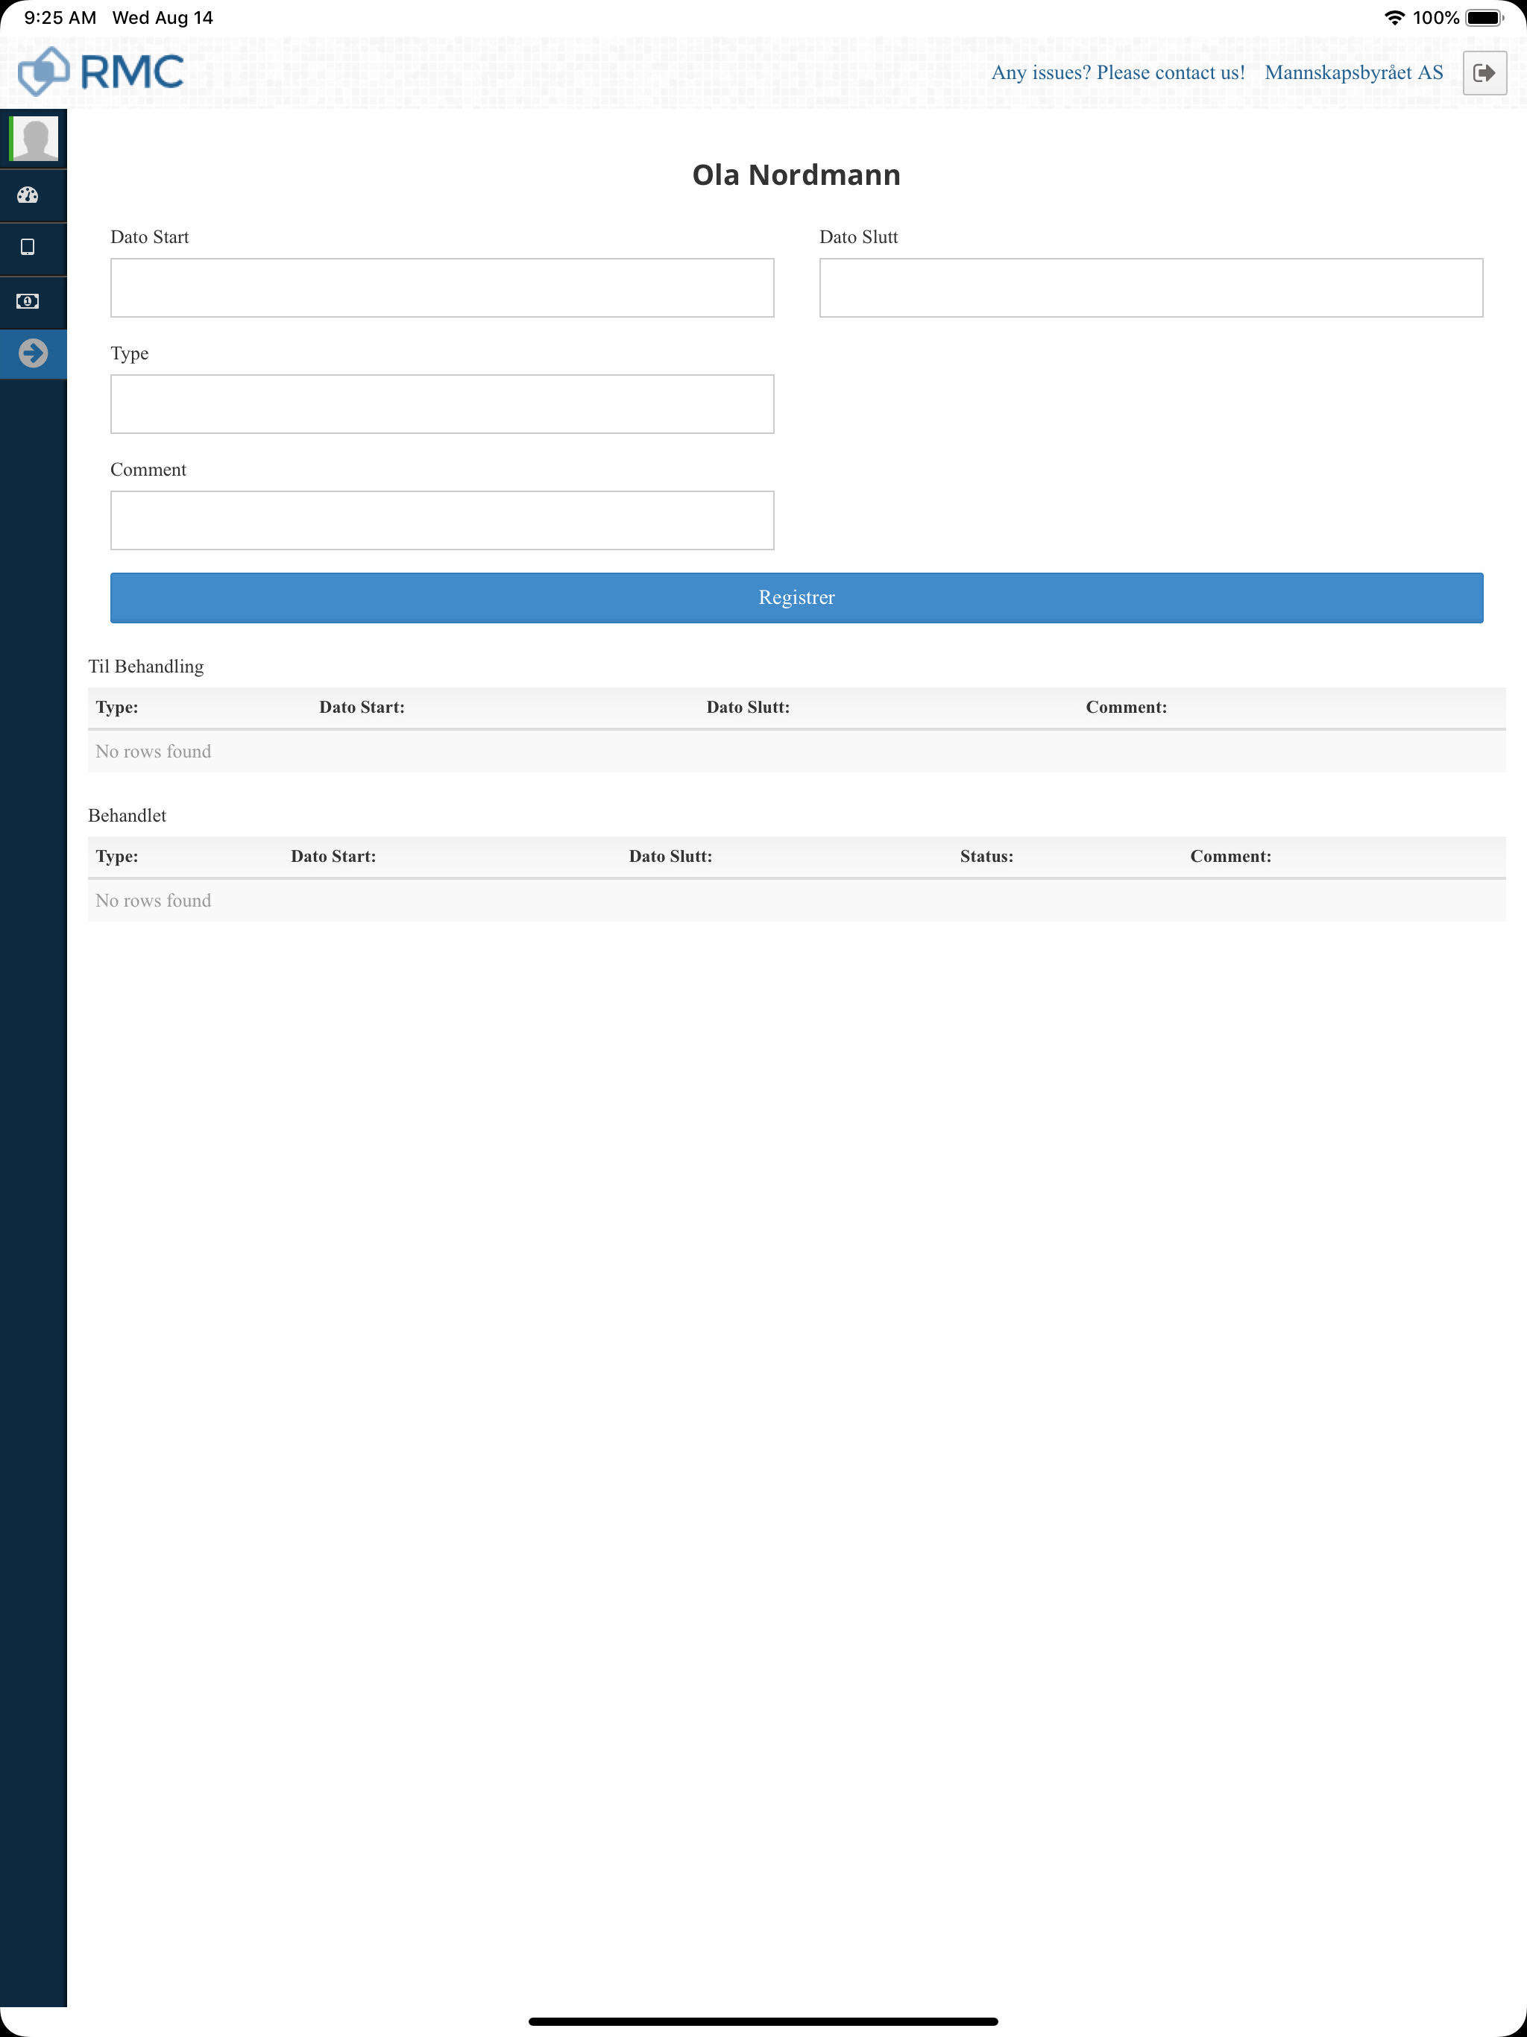The height and width of the screenshot is (2037, 1527).
Task: Click the Dato Start input field
Action: point(442,287)
